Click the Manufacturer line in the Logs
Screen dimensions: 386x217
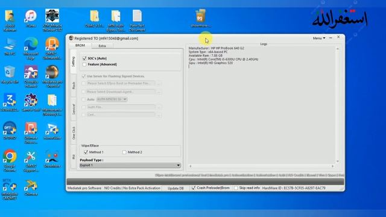point(216,48)
